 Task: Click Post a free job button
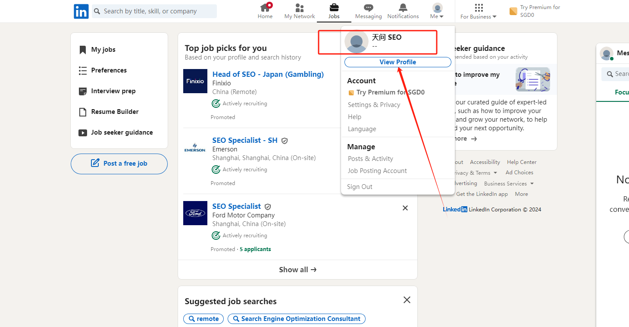119,163
